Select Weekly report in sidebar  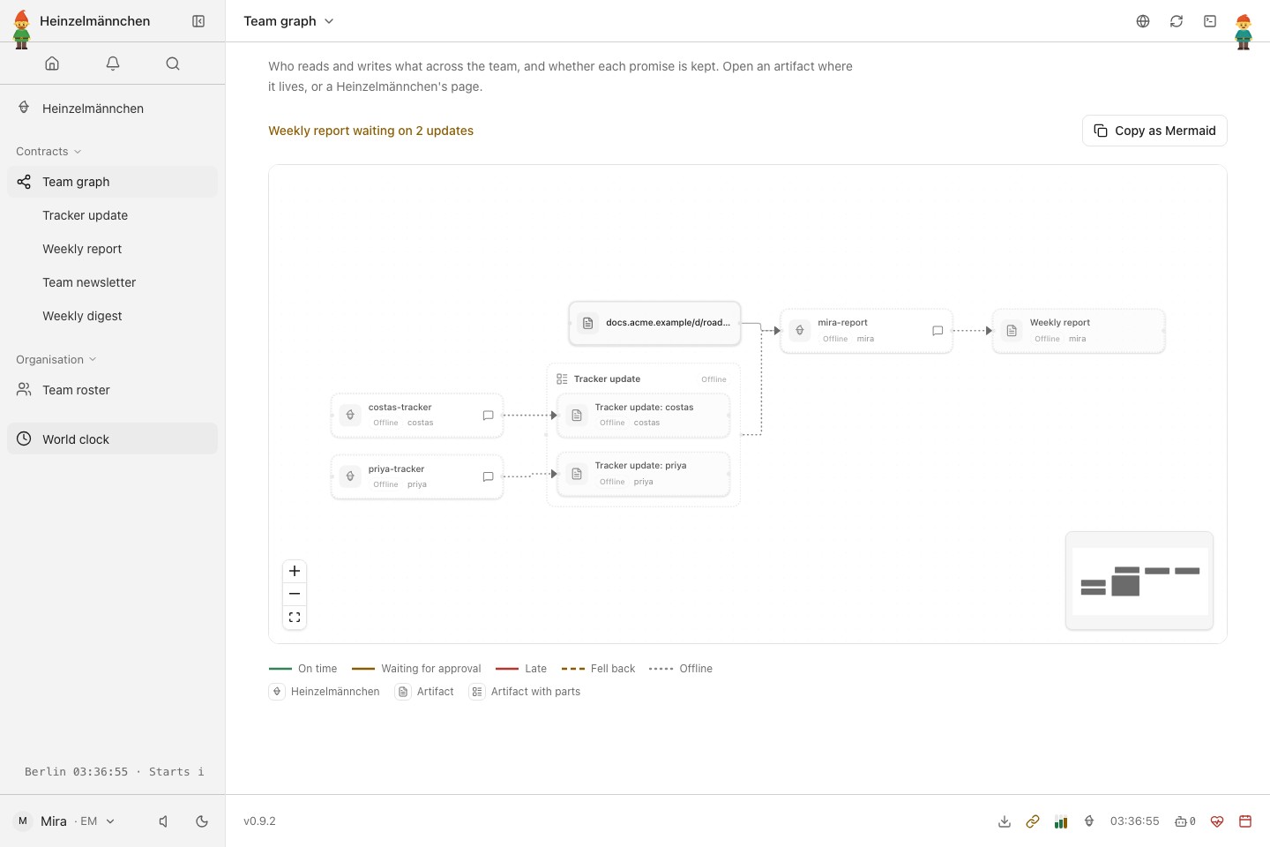pyautogui.click(x=112, y=249)
